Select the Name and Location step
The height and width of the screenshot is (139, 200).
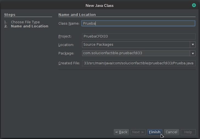coord(29,26)
